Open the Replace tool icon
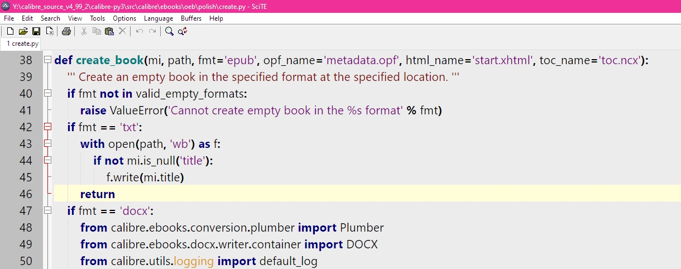This screenshot has width=681, height=269. coord(183,31)
